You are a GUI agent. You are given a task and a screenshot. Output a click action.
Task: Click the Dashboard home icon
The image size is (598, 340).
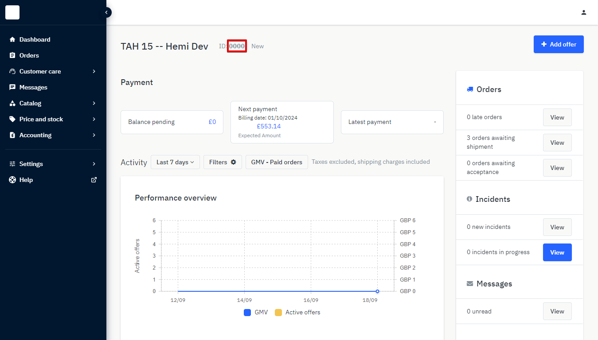pos(12,39)
